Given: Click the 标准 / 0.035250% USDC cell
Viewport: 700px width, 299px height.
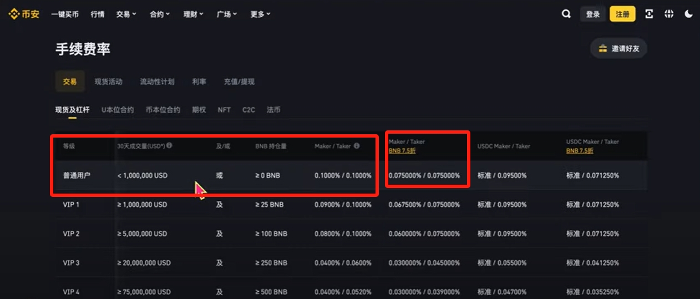Looking at the screenshot, I should coord(593,292).
